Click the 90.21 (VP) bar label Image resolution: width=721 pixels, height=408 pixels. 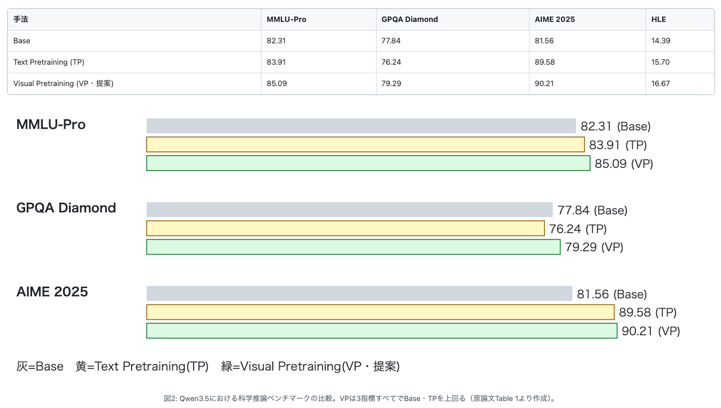[x=650, y=331]
